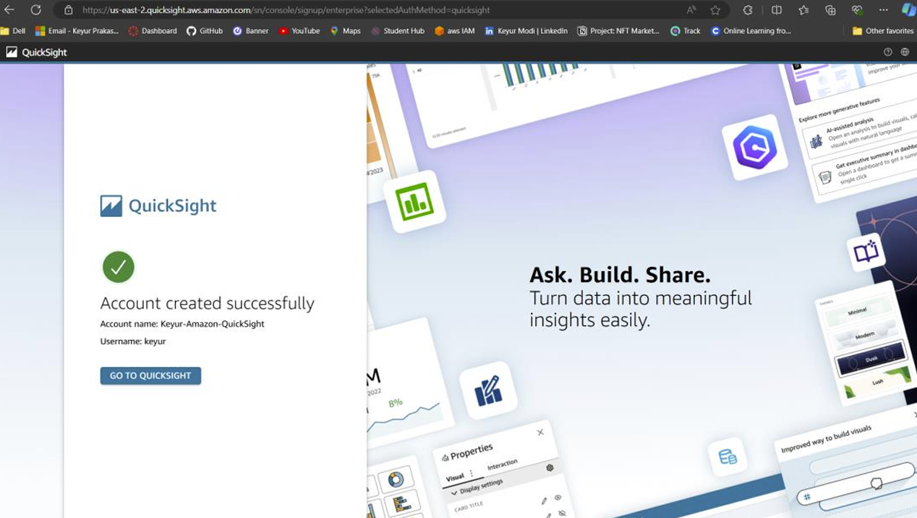Image resolution: width=917 pixels, height=518 pixels.
Task: Open the Student Hub bookmark
Action: coord(398,31)
